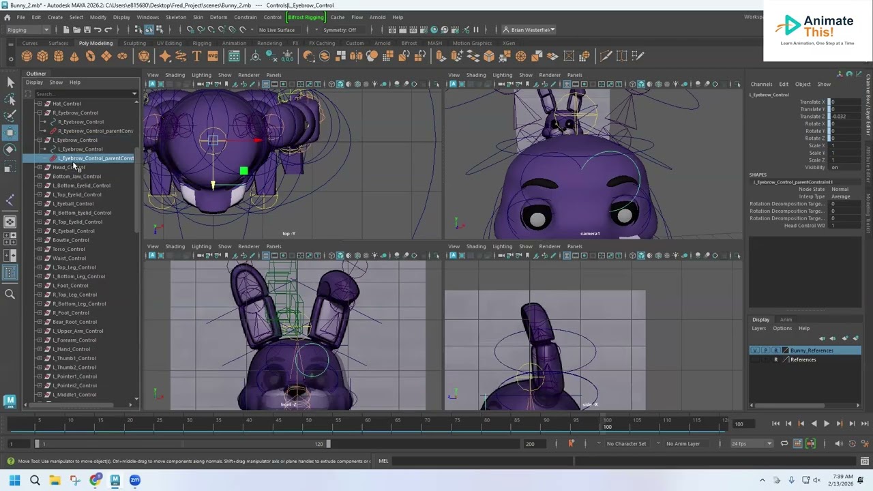Open the Constrain menu
The height and width of the screenshot is (491, 873).
pos(246,17)
